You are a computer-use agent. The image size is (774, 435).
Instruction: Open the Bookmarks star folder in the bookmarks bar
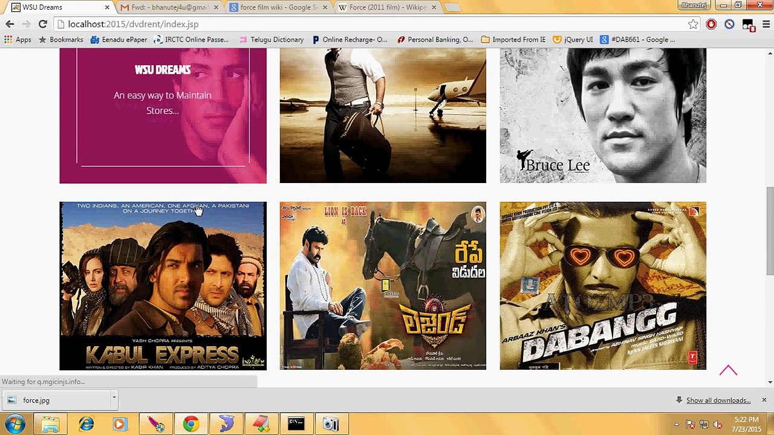pos(60,39)
